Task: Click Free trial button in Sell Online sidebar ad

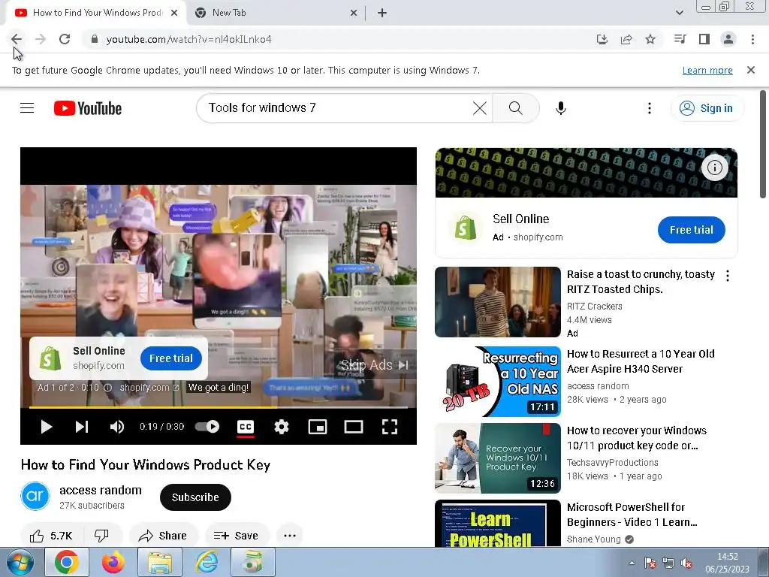Action: point(691,230)
